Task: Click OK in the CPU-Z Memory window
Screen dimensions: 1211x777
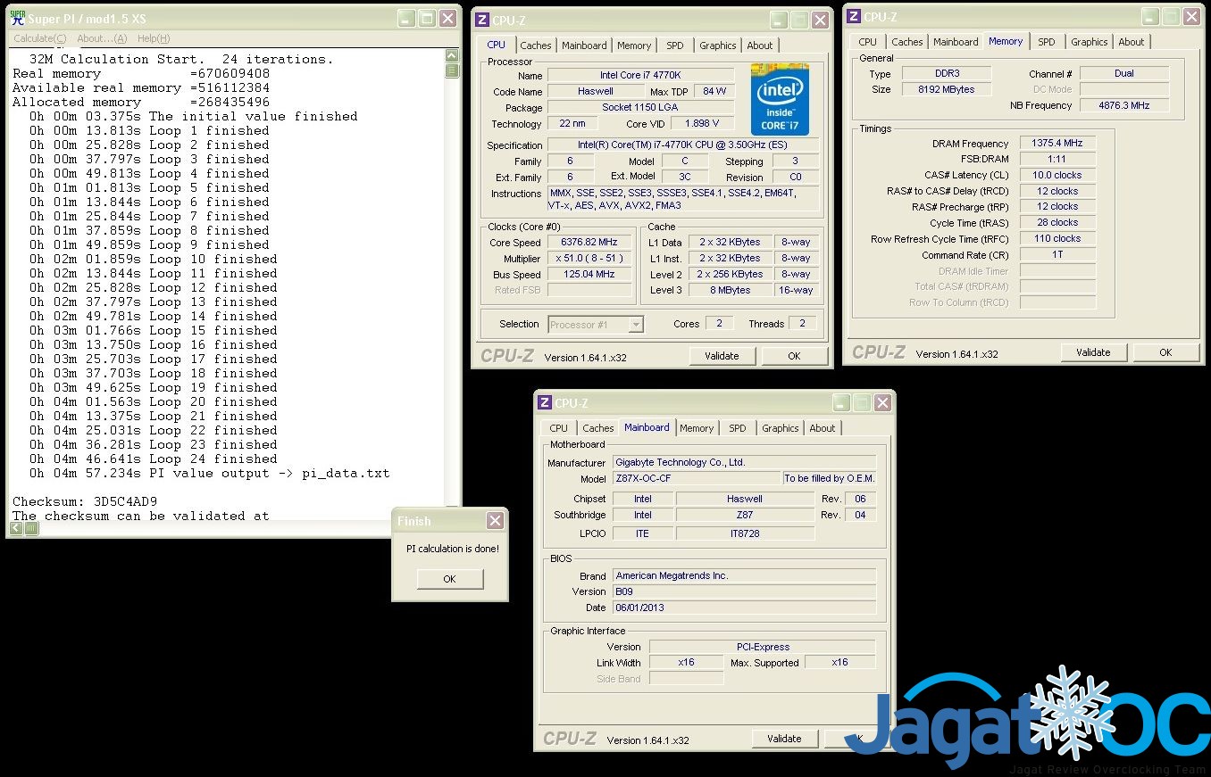Action: (x=1165, y=352)
